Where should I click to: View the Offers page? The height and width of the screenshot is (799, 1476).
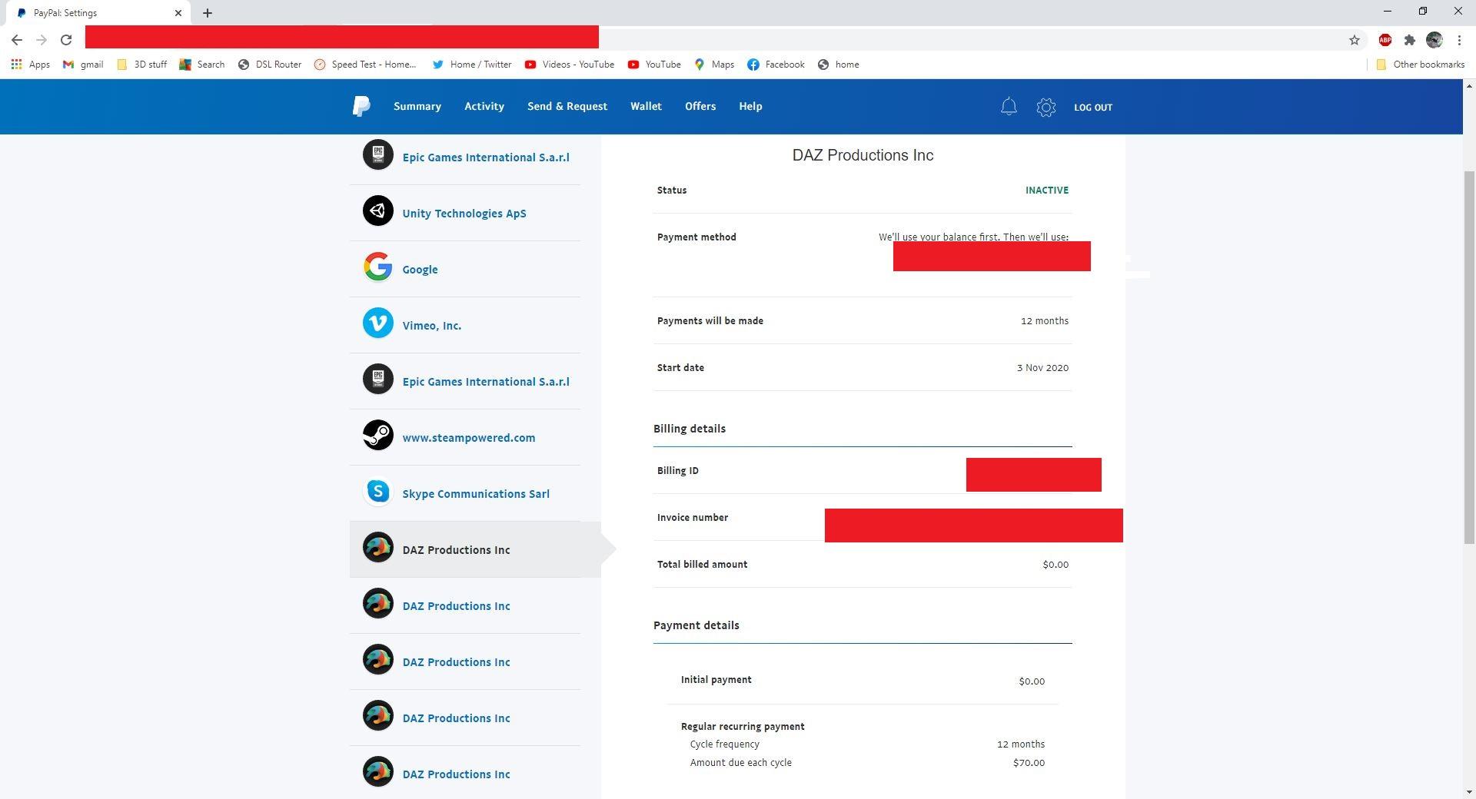[700, 106]
